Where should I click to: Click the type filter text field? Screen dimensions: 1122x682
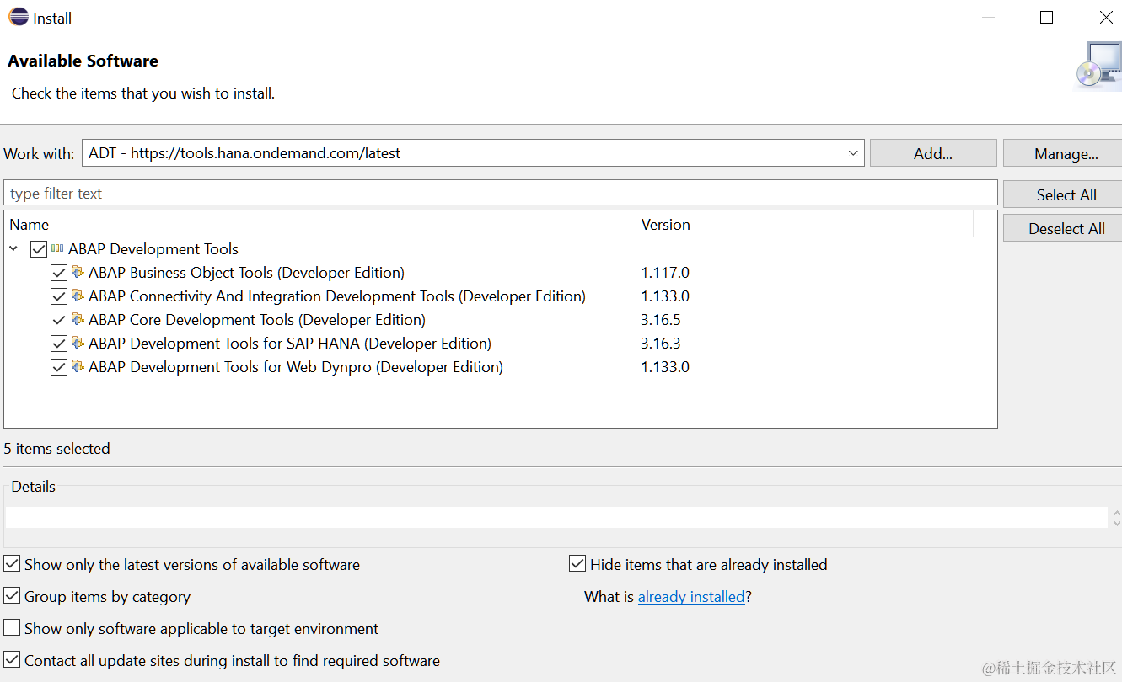click(501, 193)
